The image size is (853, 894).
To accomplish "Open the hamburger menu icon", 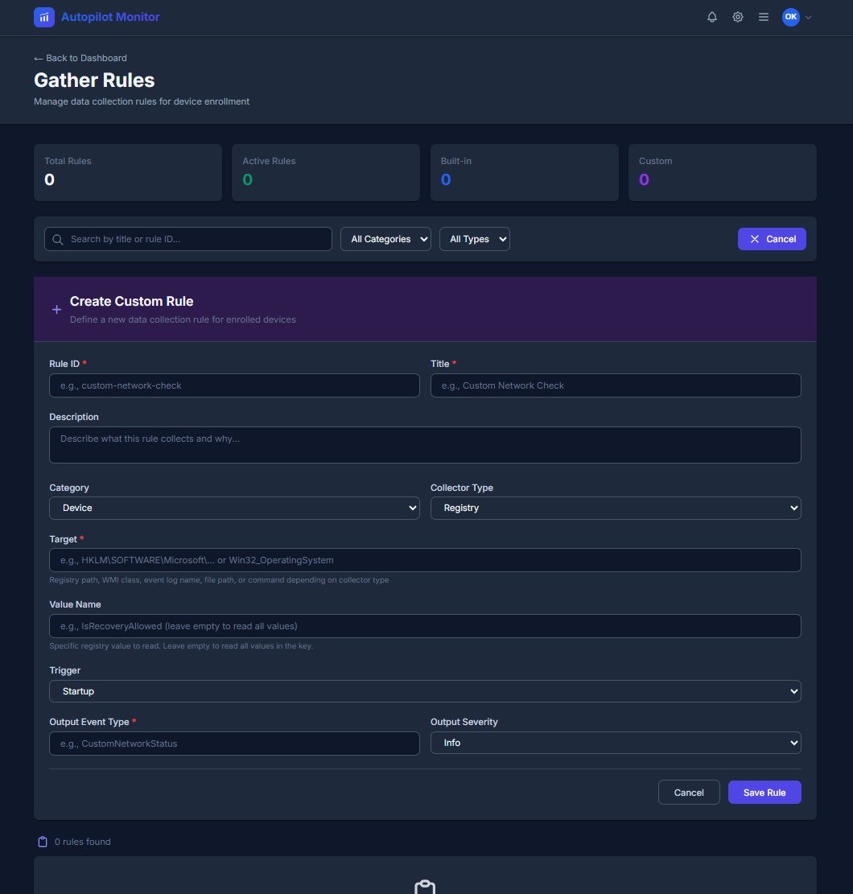I will click(x=763, y=17).
